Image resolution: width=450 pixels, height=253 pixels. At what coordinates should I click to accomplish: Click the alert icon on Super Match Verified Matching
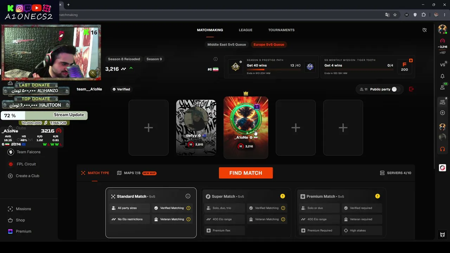coord(283,208)
